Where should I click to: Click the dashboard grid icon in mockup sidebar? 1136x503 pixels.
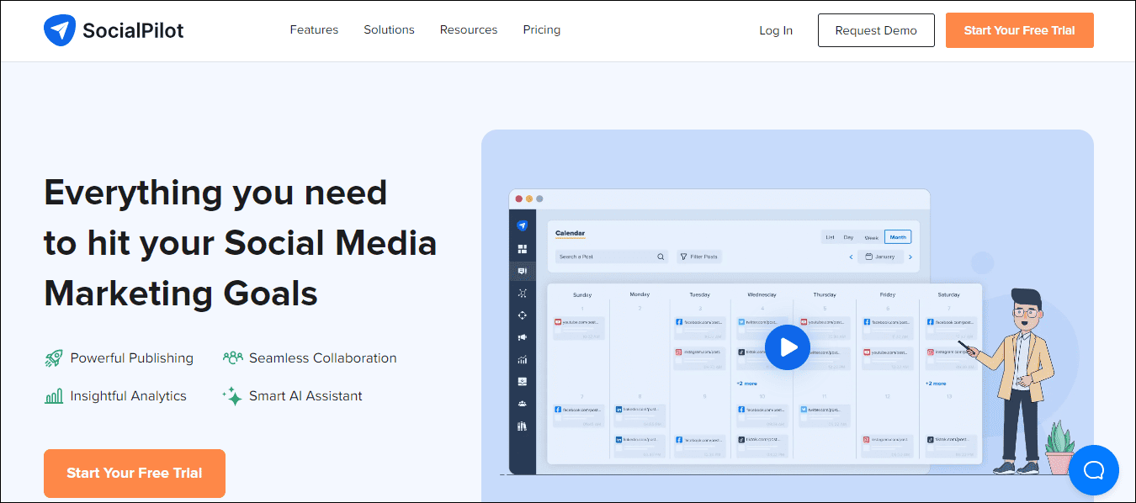click(x=523, y=248)
